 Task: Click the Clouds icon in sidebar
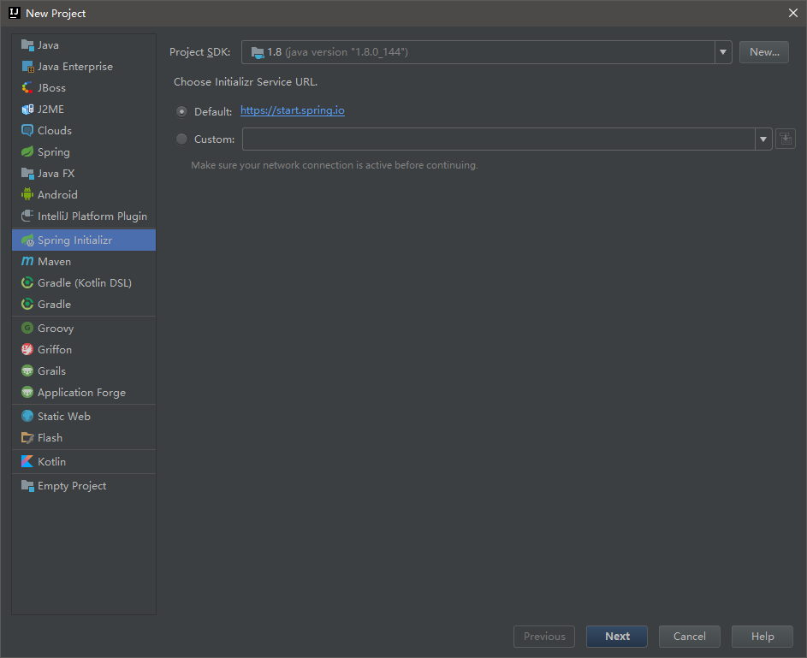click(27, 130)
